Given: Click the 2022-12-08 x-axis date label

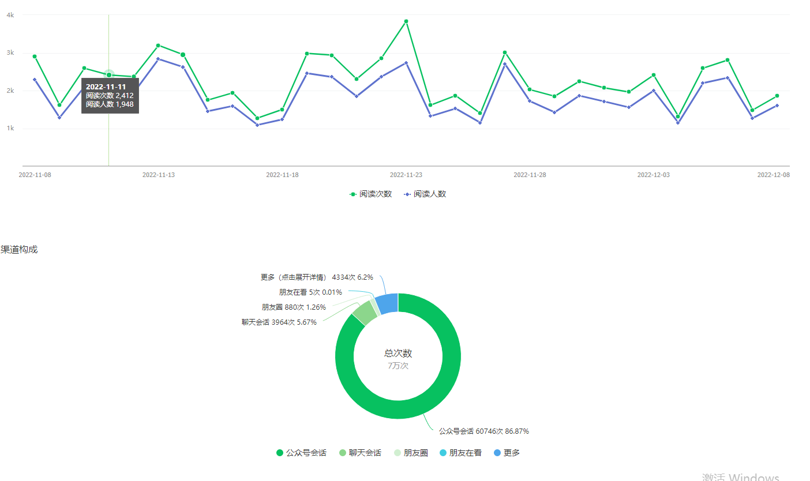Looking at the screenshot, I should (773, 175).
